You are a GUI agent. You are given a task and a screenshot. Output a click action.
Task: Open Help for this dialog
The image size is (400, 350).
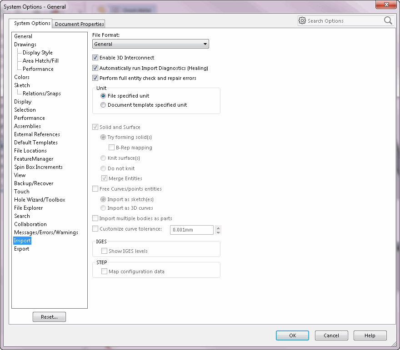pyautogui.click(x=370, y=335)
